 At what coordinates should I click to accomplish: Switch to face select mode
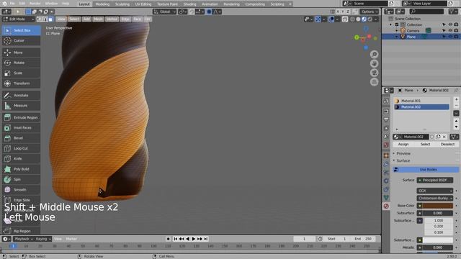pyautogui.click(x=50, y=19)
